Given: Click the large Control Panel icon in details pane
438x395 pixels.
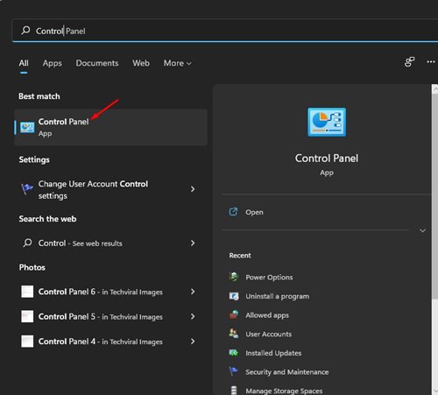Looking at the screenshot, I should coord(327,122).
